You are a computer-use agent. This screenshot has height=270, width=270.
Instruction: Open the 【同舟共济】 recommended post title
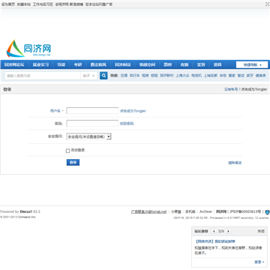tap(215, 241)
